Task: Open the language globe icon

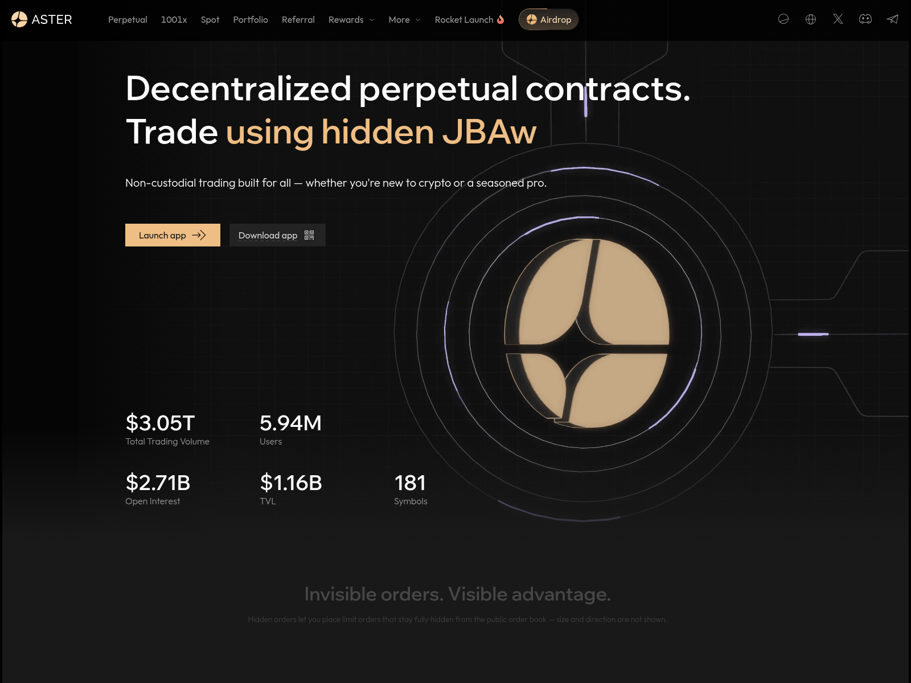Action: click(x=811, y=19)
